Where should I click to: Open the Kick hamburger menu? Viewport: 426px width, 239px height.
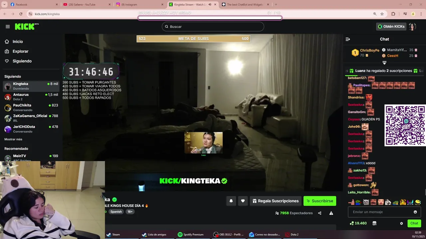pyautogui.click(x=8, y=27)
